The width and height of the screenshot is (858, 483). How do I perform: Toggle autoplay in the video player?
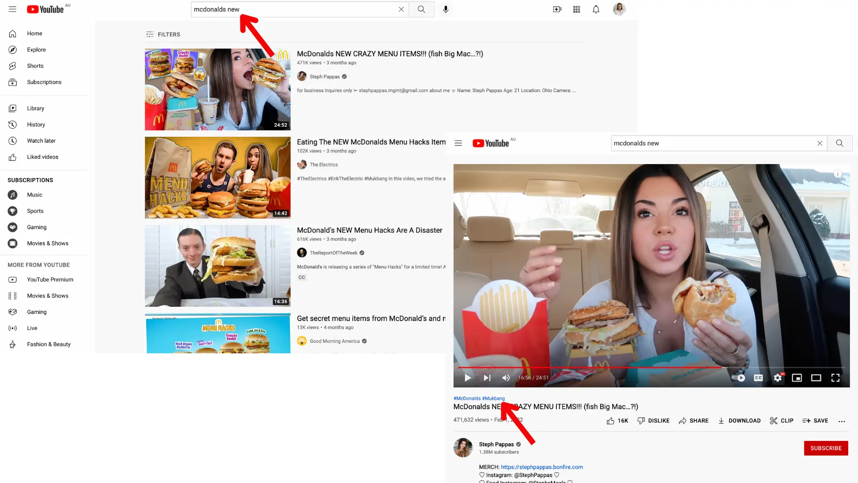(740, 378)
